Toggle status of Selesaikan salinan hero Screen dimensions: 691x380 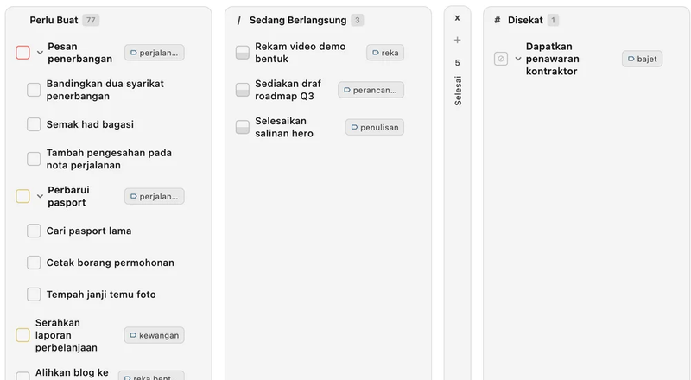click(243, 128)
